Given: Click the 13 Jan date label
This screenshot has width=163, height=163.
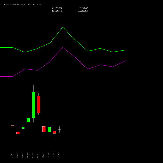Looking at the screenshot, I should pyautogui.click(x=53, y=155).
